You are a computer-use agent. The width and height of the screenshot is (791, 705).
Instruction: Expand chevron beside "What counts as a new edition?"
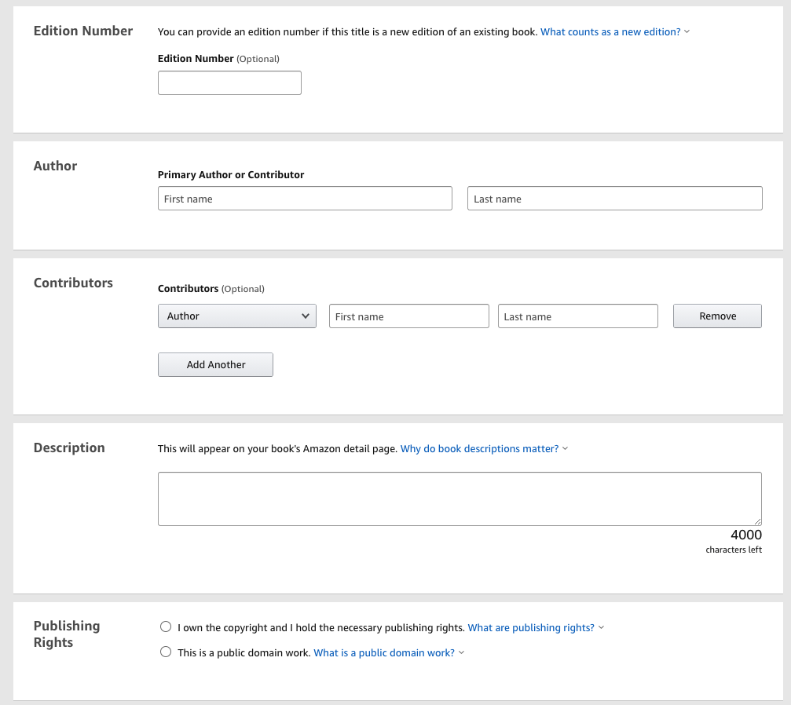click(x=687, y=32)
